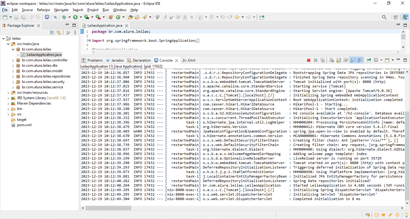Switch to the Problems tab
The height and width of the screenshot is (219, 410).
coord(92,60)
